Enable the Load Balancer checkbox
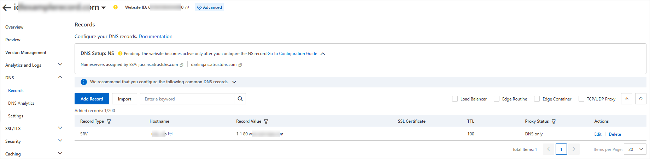650x159 pixels. (x=455, y=99)
